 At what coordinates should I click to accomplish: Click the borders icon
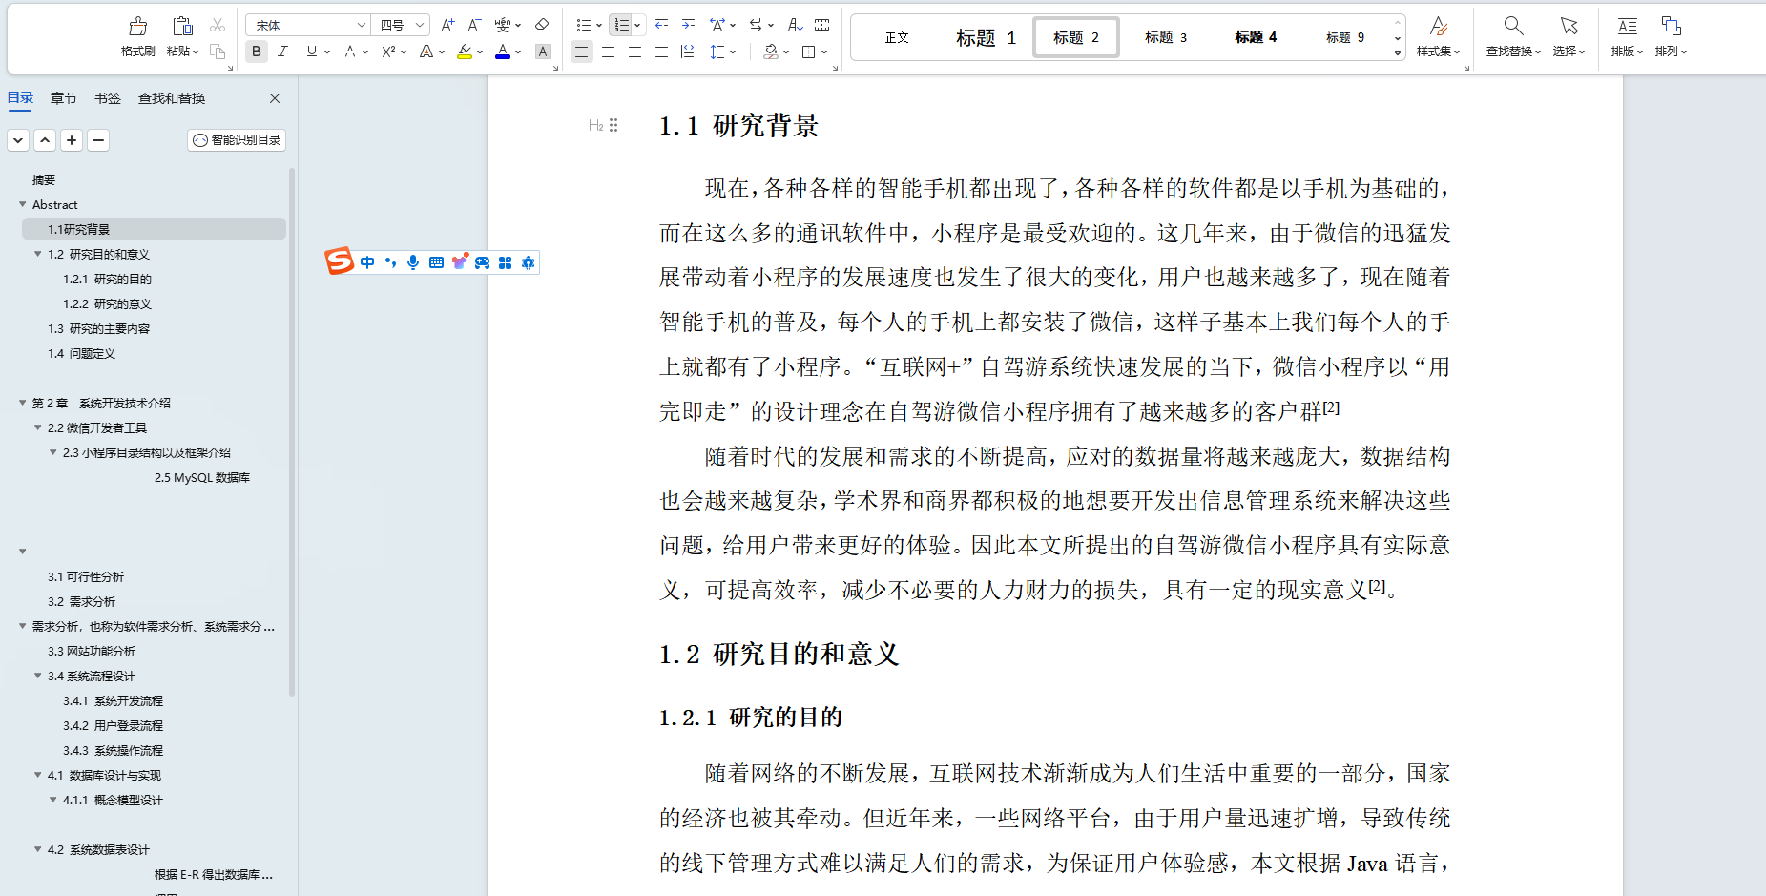click(809, 52)
